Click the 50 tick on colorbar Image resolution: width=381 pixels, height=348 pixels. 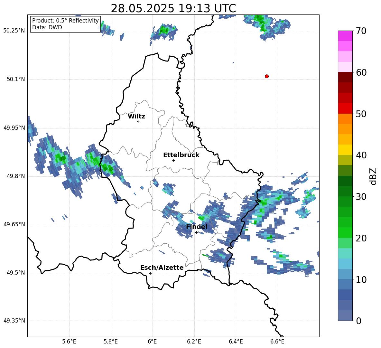pos(361,114)
